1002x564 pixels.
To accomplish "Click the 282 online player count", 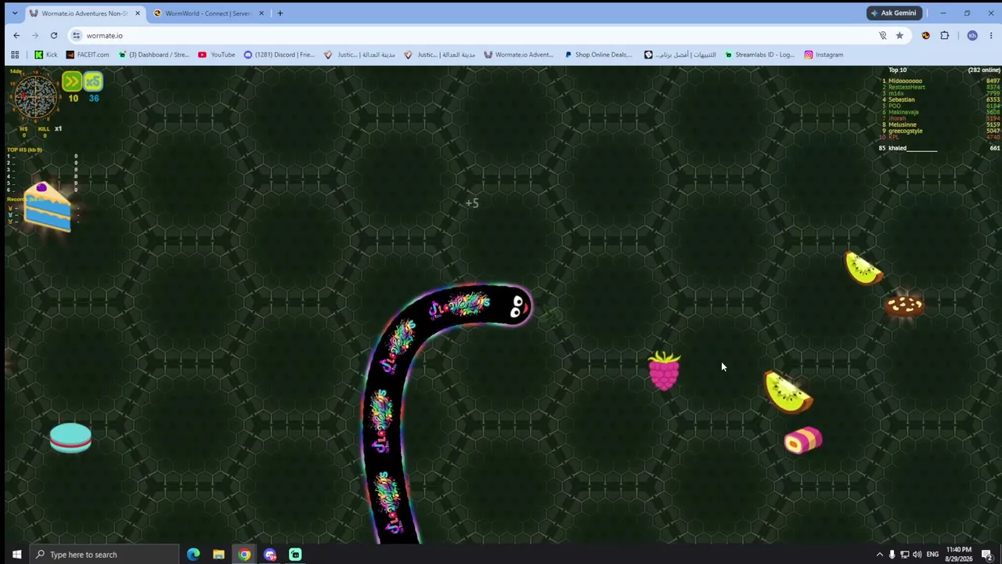I will 984,70.
